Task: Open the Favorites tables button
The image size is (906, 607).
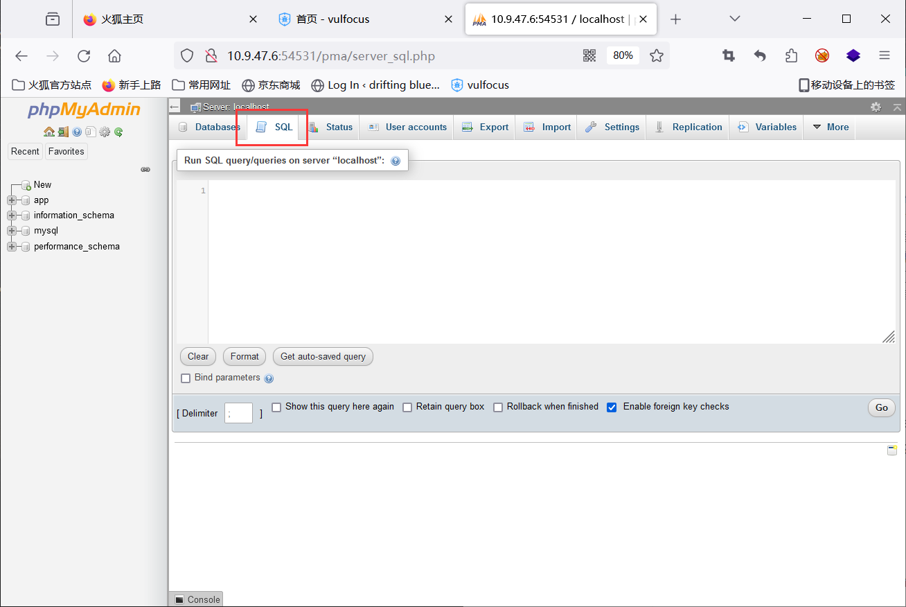Action: coord(66,152)
